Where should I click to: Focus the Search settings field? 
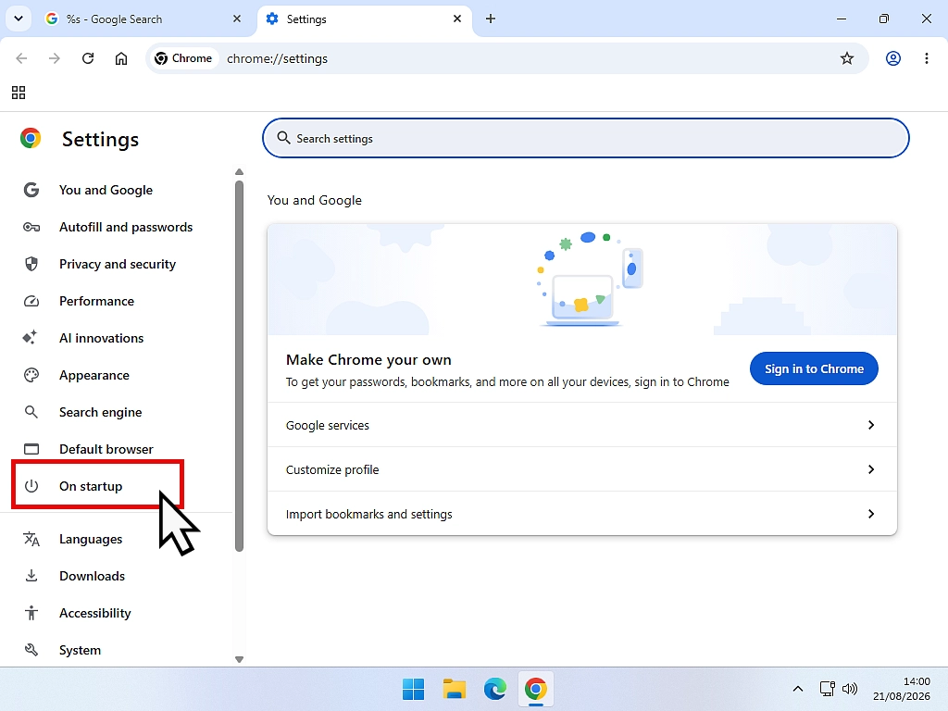[585, 138]
